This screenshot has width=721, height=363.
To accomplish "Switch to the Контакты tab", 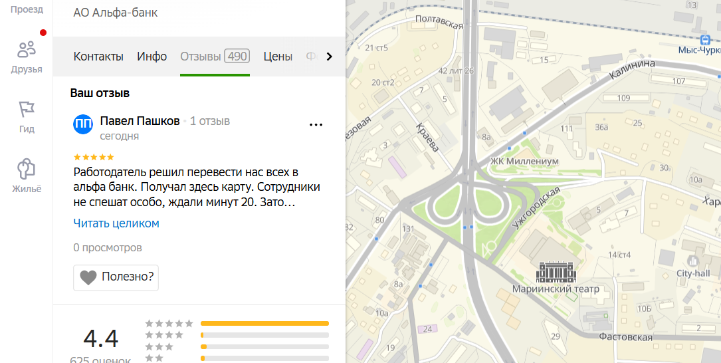I will click(x=98, y=57).
